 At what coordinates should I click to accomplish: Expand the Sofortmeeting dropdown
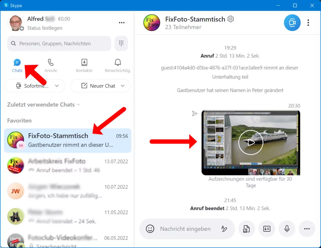coord(57,86)
